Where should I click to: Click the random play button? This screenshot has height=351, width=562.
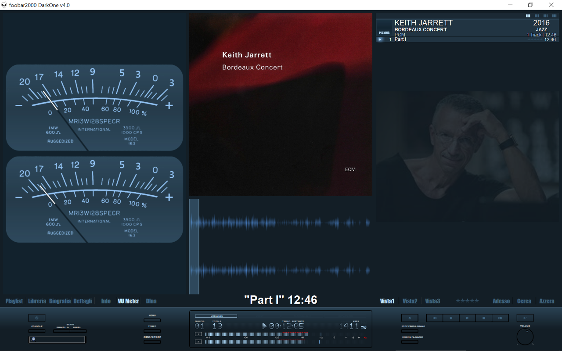tap(525, 318)
